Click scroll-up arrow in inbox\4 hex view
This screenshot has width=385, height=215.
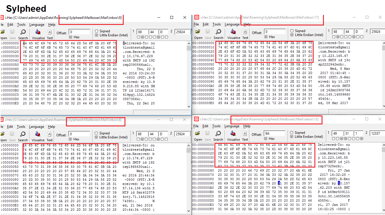189,146
